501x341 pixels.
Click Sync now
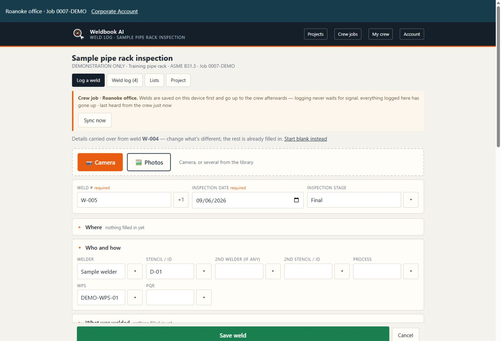pos(95,120)
